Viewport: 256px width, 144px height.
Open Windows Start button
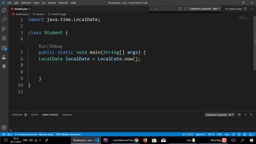pyautogui.click(x=252, y=140)
